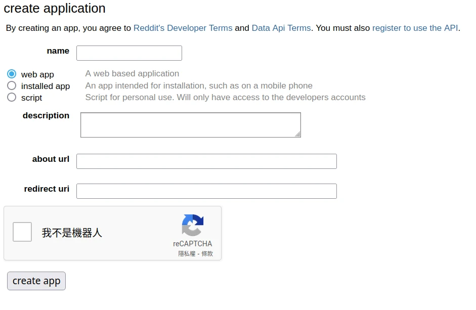Select the web app radio button

click(x=12, y=74)
